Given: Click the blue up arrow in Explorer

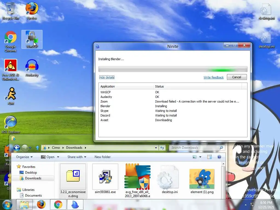Looking at the screenshot, I should click(37, 148).
